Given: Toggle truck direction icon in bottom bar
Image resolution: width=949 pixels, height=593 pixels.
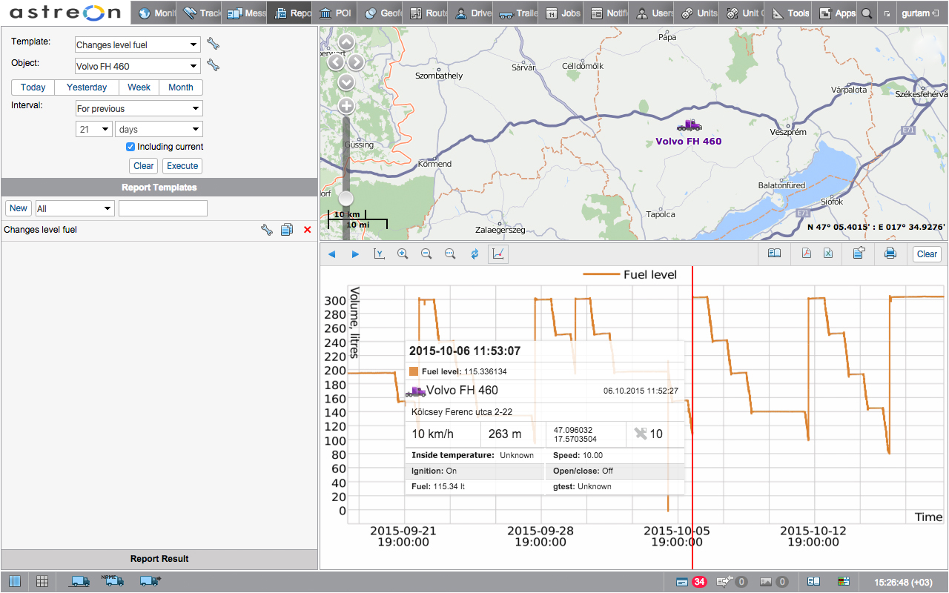Looking at the screenshot, I should pos(150,582).
